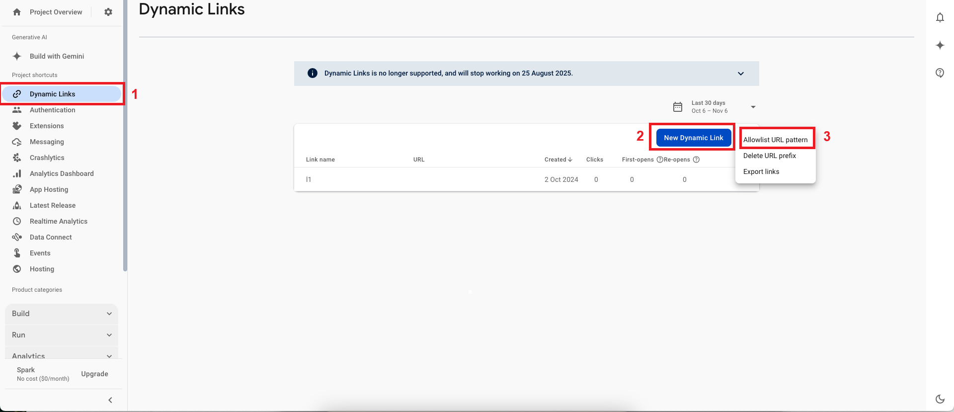
Task: Toggle dark mode moon icon
Action: (940, 399)
